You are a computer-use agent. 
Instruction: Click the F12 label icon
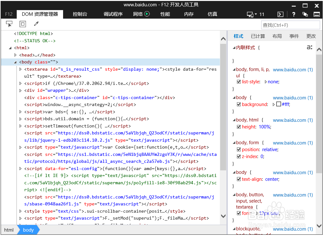[9, 14]
